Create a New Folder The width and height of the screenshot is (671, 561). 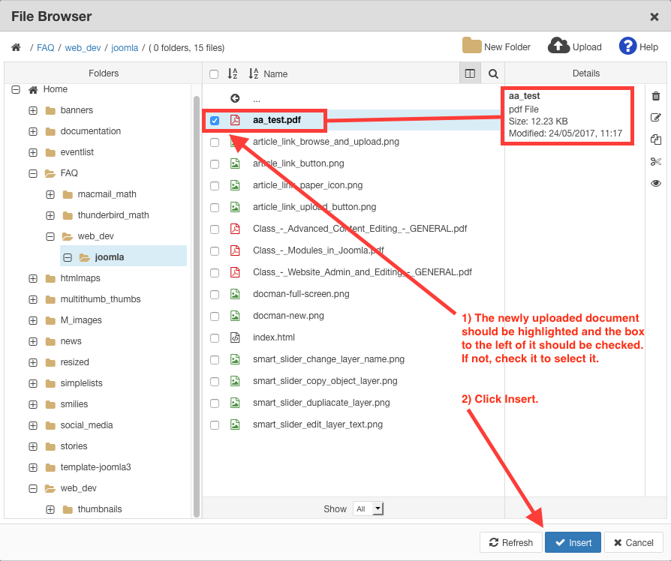496,46
